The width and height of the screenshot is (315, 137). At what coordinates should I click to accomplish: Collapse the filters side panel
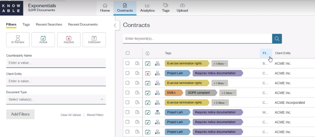tap(115, 25)
